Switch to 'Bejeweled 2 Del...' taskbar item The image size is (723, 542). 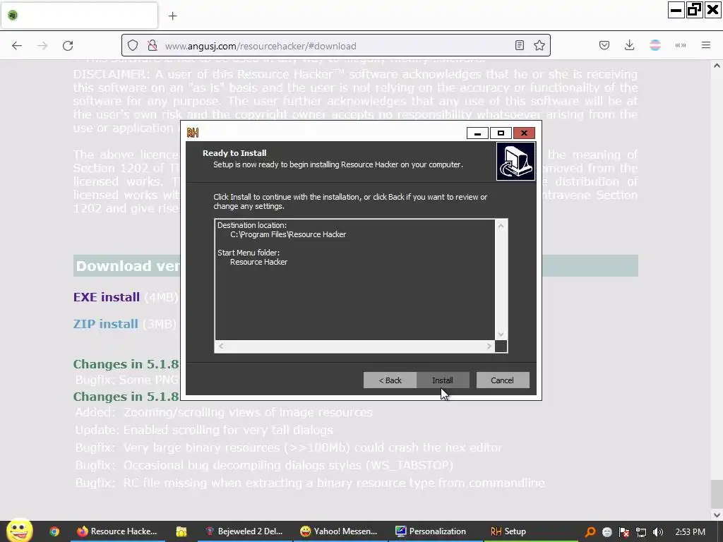pyautogui.click(x=245, y=531)
